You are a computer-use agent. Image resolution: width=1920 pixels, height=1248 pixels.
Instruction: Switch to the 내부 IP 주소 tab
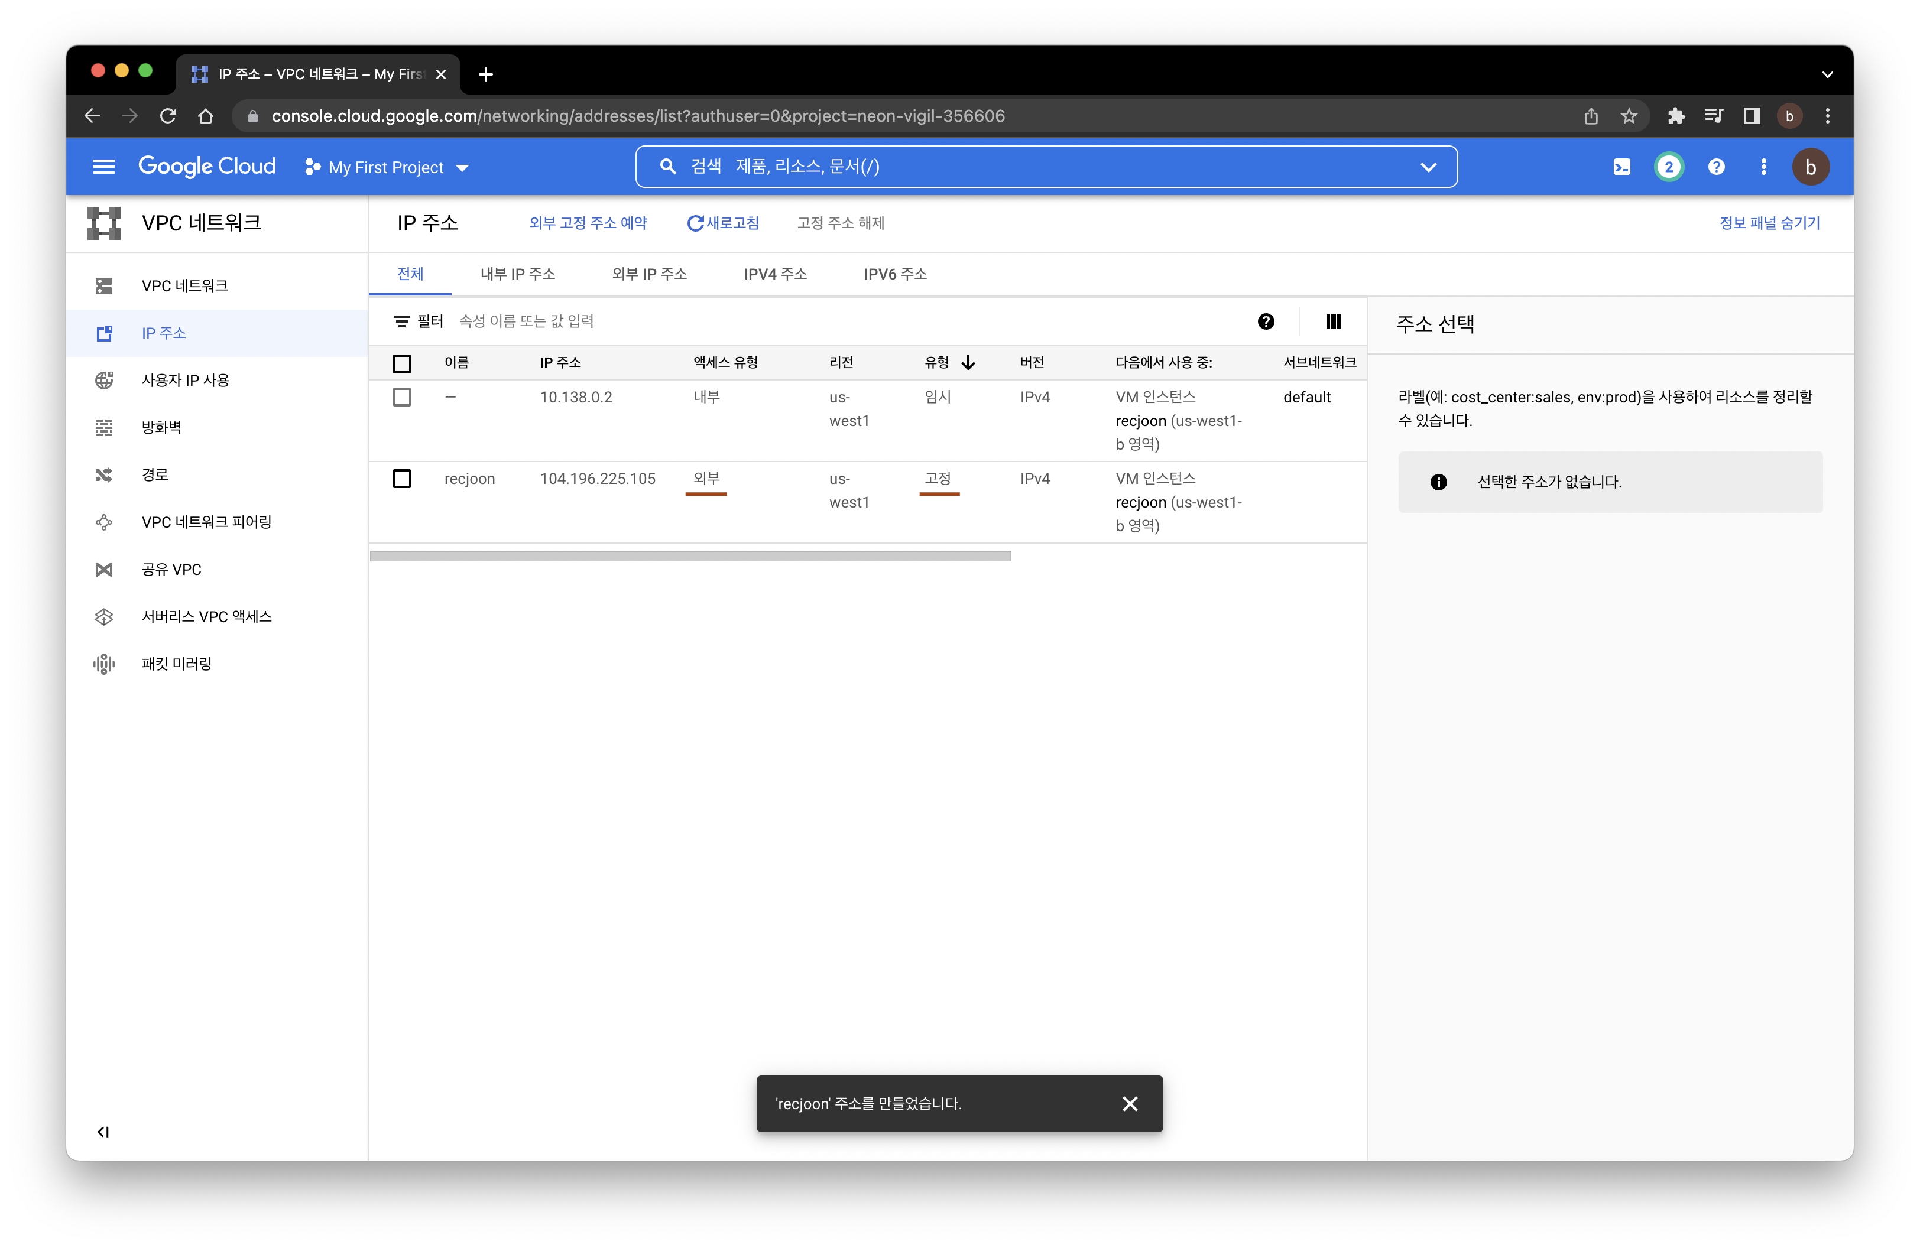pyautogui.click(x=517, y=274)
